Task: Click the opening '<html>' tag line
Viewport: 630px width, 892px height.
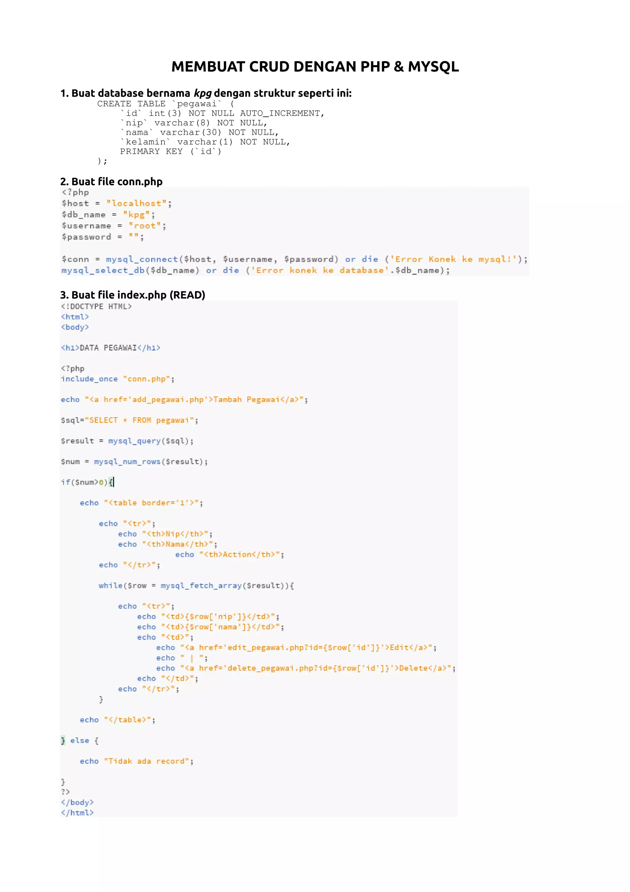Action: [x=75, y=317]
